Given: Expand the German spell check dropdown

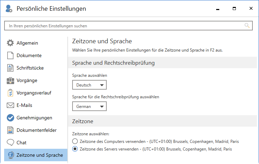Looking at the screenshot, I should point(89,106).
